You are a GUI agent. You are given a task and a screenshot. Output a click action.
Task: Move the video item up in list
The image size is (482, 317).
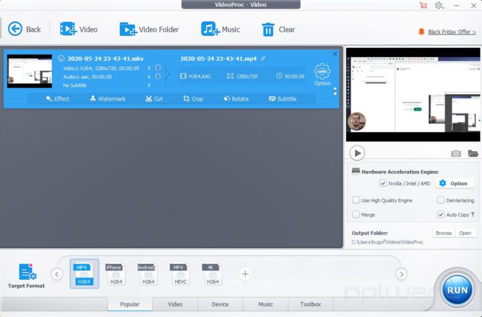(x=335, y=89)
